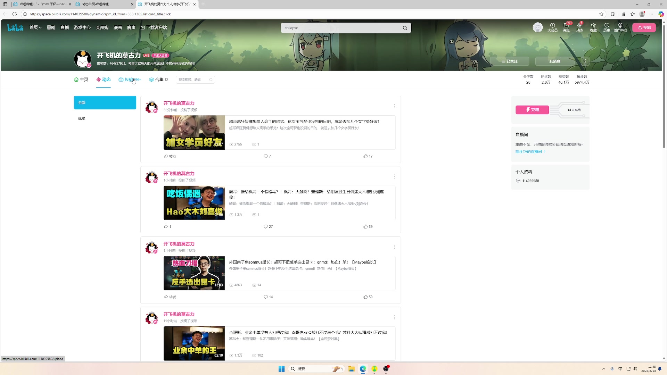Click the pink 充电 charge button
This screenshot has height=375, width=667.
[x=532, y=110]
